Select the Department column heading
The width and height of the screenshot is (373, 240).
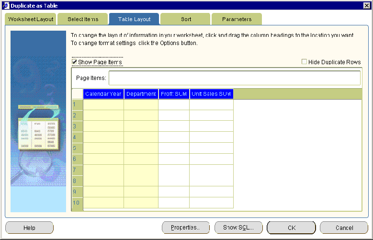pos(141,94)
